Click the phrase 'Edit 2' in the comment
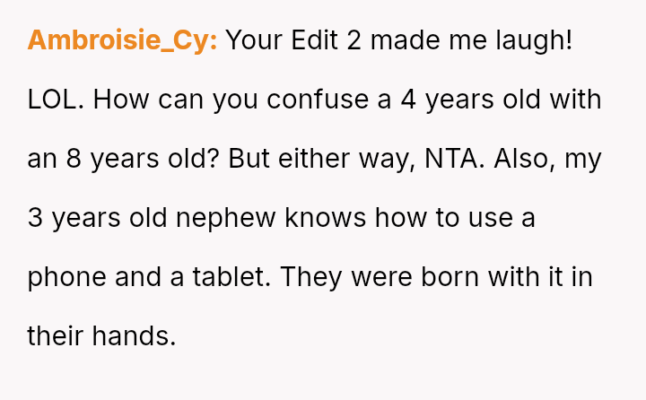Viewport: 646px width, 400px height. pos(328,40)
